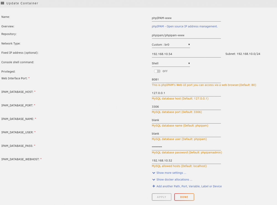
Task: Click the Update Container title text
Action: click(x=22, y=3)
